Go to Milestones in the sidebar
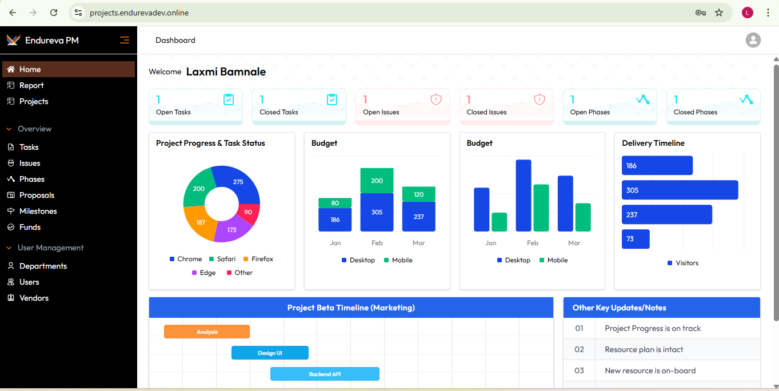The width and height of the screenshot is (779, 391). [x=38, y=211]
